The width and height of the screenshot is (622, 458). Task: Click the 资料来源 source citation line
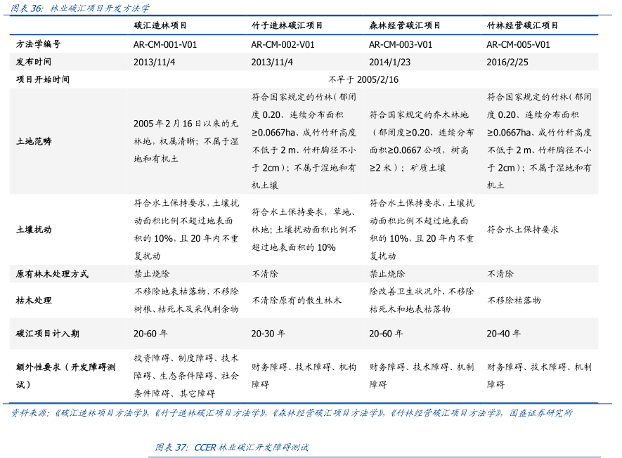click(x=292, y=413)
